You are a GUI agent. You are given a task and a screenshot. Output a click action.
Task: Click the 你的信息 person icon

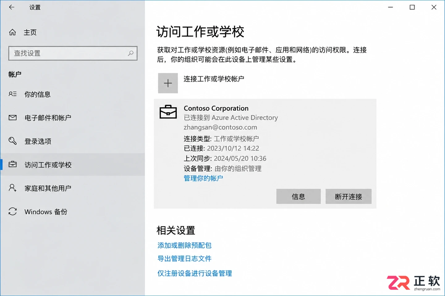pos(13,94)
